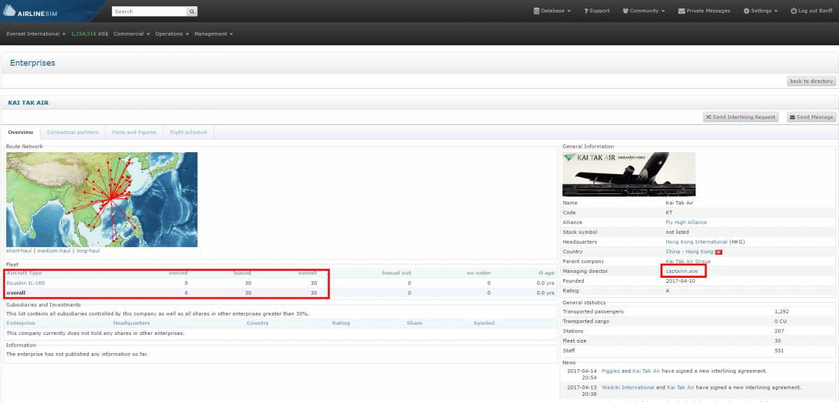
Task: Open the Facts and Figures tab
Action: [134, 132]
